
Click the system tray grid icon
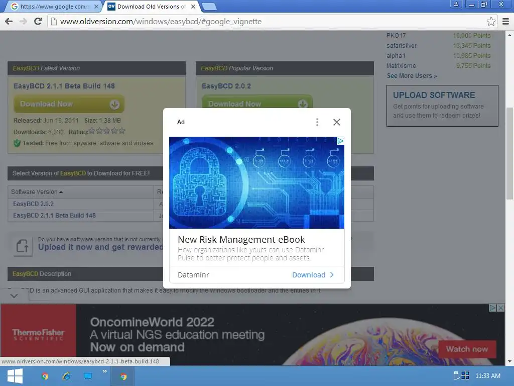tap(465, 375)
